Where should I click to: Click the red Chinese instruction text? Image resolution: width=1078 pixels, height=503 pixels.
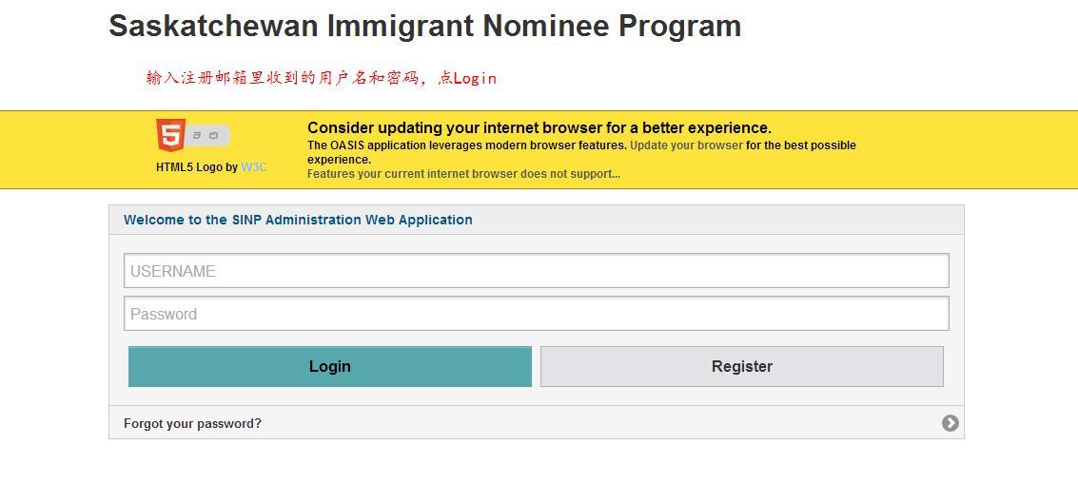pyautogui.click(x=322, y=78)
